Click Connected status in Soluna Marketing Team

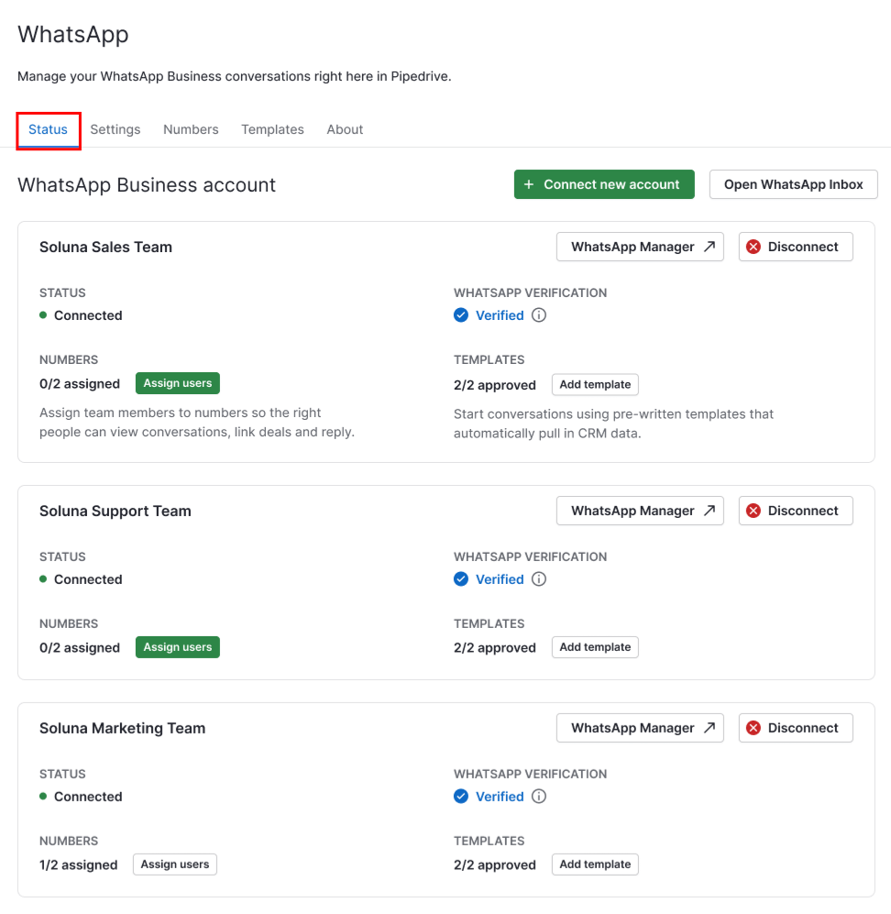(88, 797)
